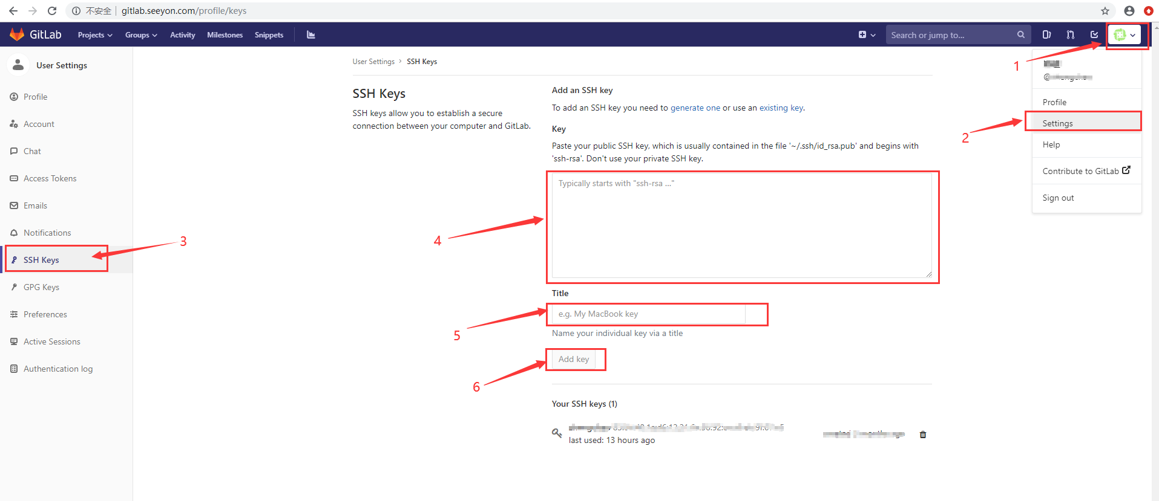Choose Sign out from user menu
The height and width of the screenshot is (501, 1159).
coord(1058,198)
